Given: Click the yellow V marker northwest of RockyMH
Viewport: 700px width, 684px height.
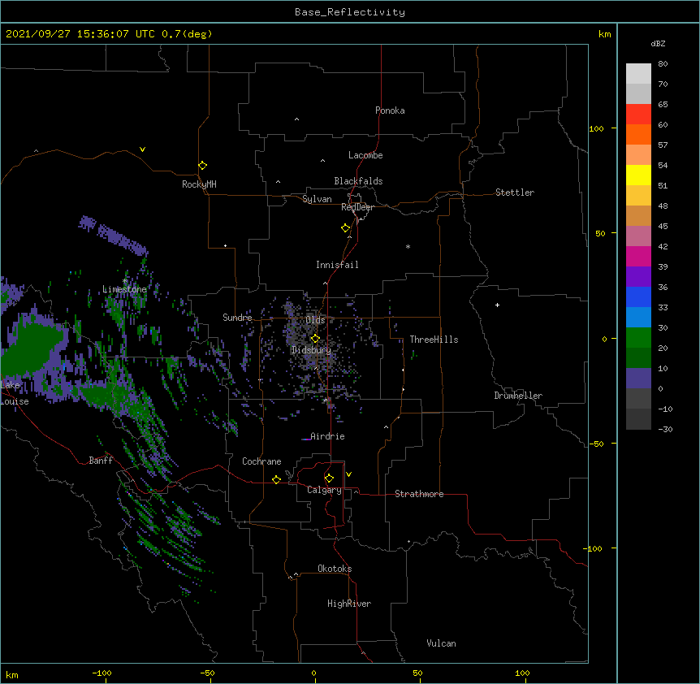Looking at the screenshot, I should [x=142, y=149].
